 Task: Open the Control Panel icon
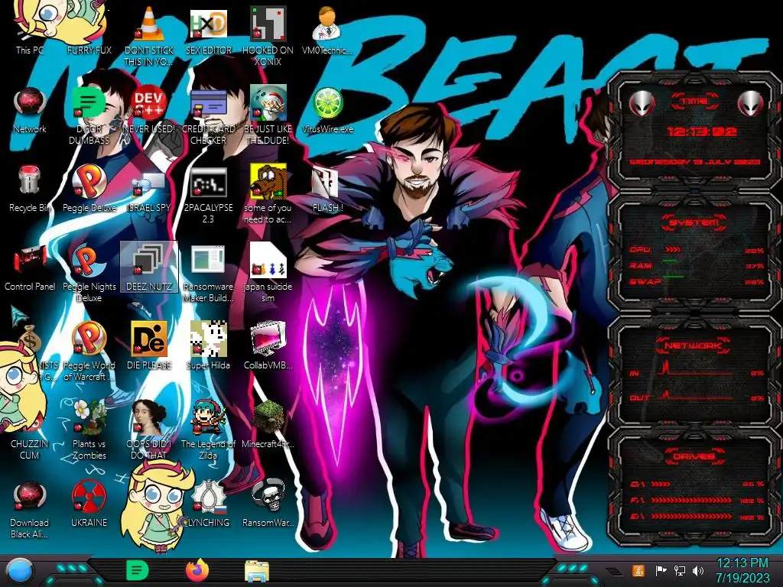30,267
